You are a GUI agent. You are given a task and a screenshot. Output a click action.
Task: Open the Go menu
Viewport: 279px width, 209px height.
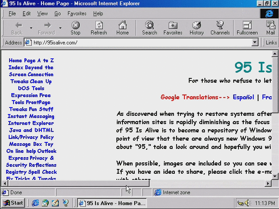point(58,13)
